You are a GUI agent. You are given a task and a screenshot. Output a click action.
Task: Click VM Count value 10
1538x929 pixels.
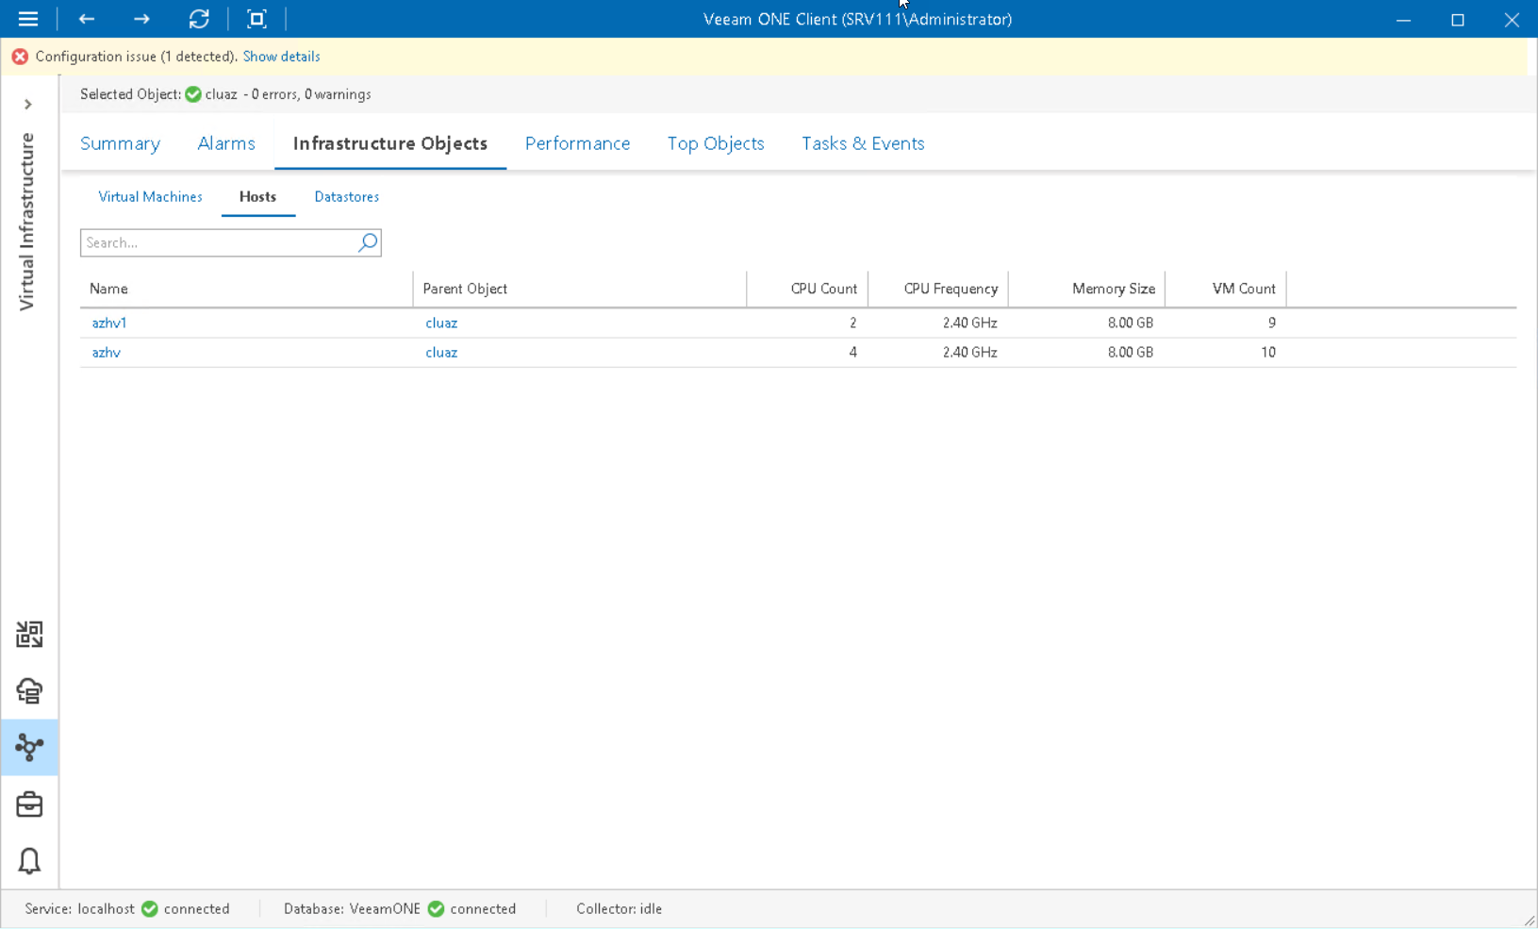coord(1267,352)
